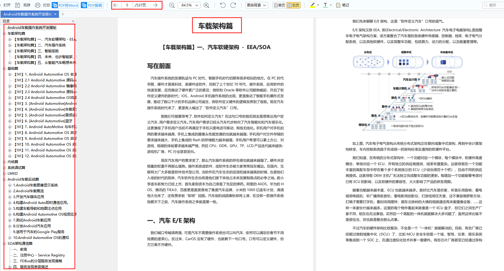The image size is (504, 271).
Task: Open outline item 1.Android车载图像显示系统
Action: [x=35, y=185]
